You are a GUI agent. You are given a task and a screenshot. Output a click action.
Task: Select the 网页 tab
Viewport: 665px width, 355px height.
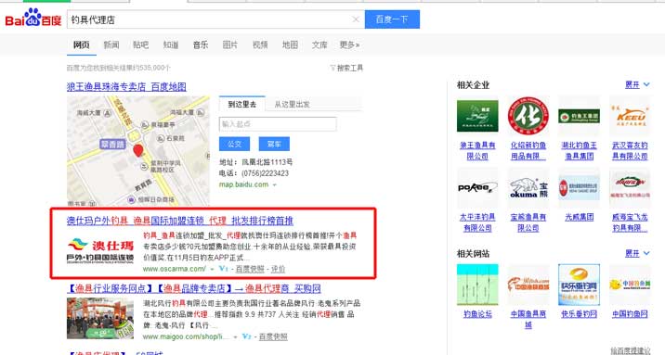tap(82, 44)
